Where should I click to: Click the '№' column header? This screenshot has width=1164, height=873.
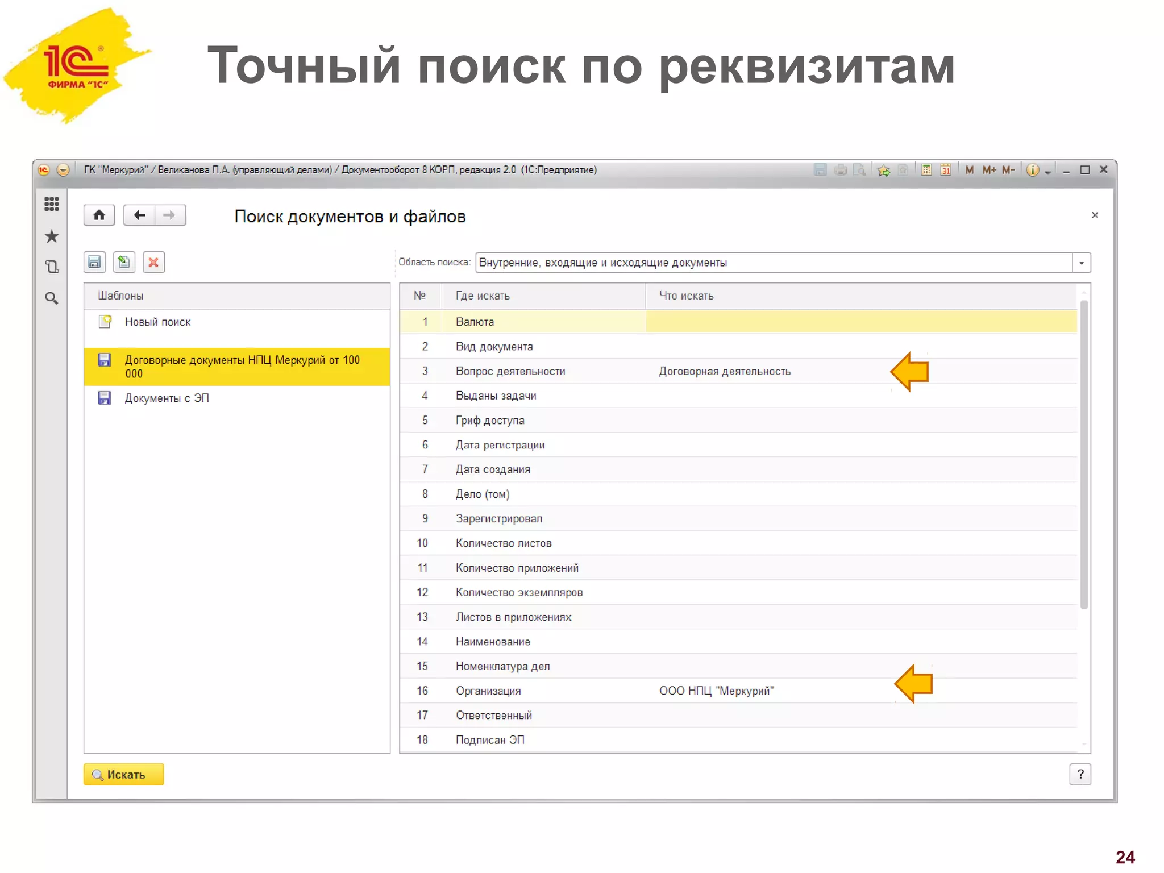tap(421, 296)
